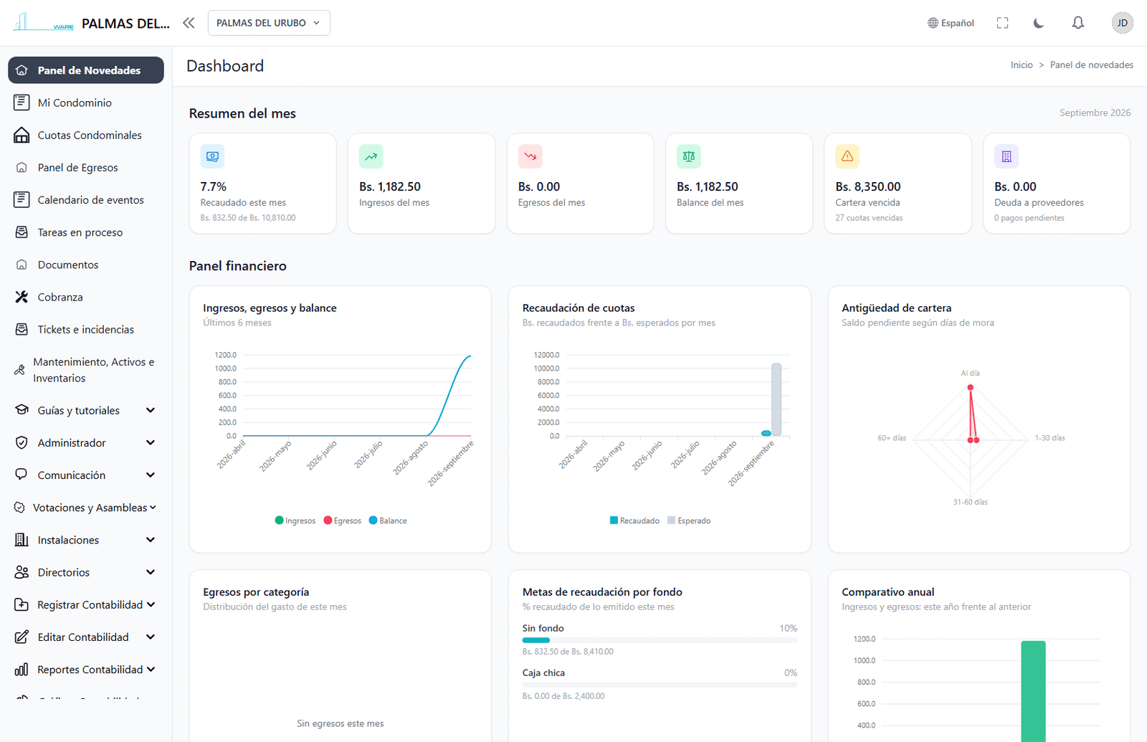Expand Guías y tutoriales menu
This screenshot has height=742, width=1147.
click(86, 410)
